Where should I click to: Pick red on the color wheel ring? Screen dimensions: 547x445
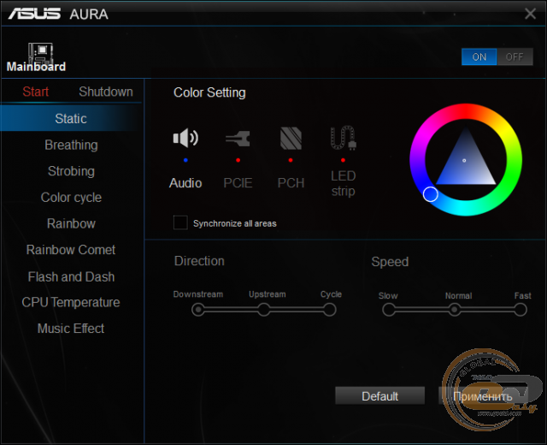click(x=466, y=111)
